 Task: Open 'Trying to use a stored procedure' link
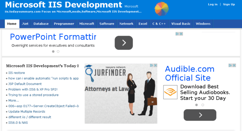(x=33, y=95)
